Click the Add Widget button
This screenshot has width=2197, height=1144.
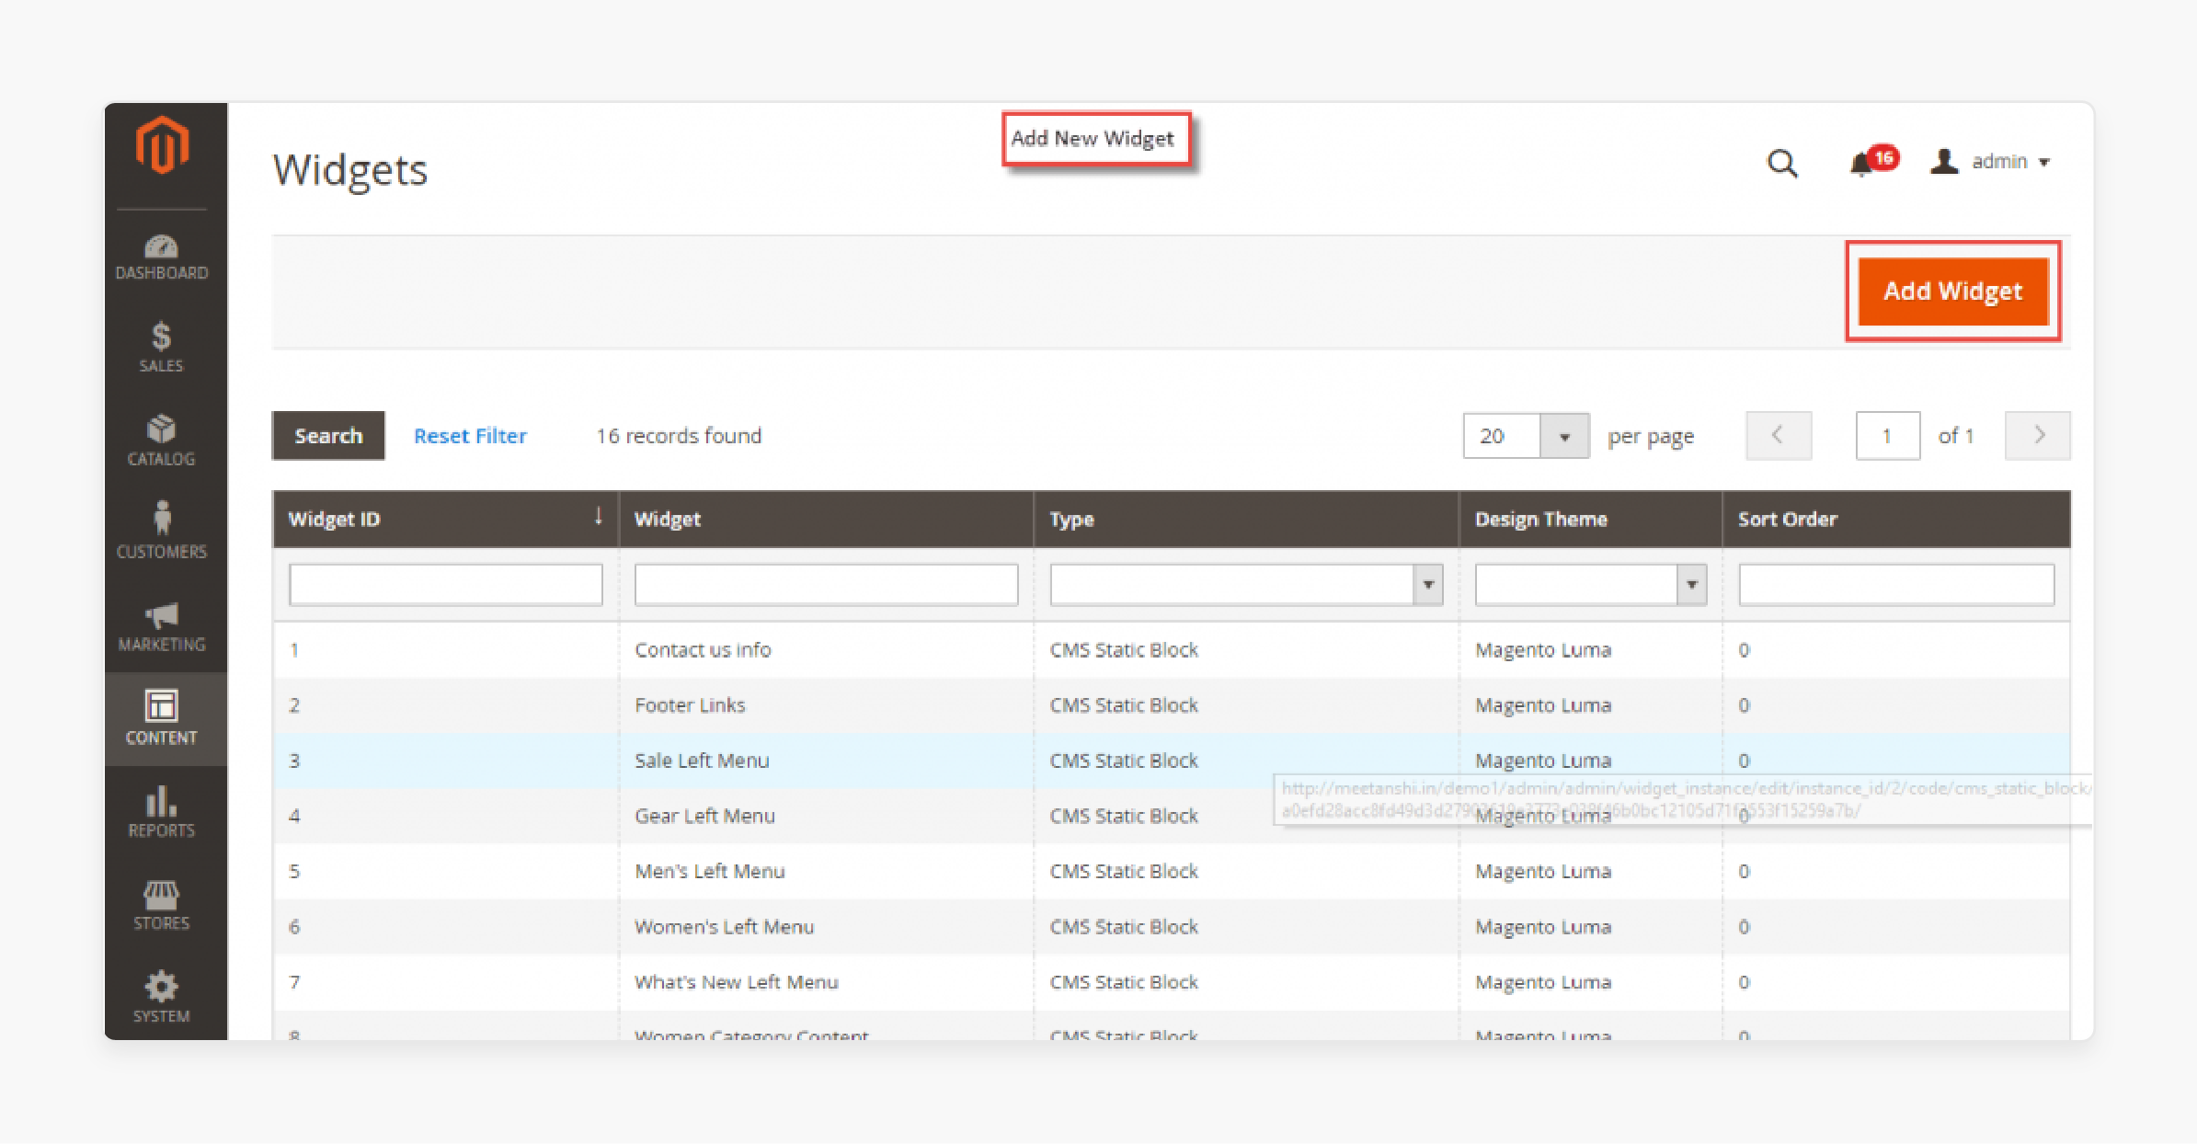(1953, 292)
